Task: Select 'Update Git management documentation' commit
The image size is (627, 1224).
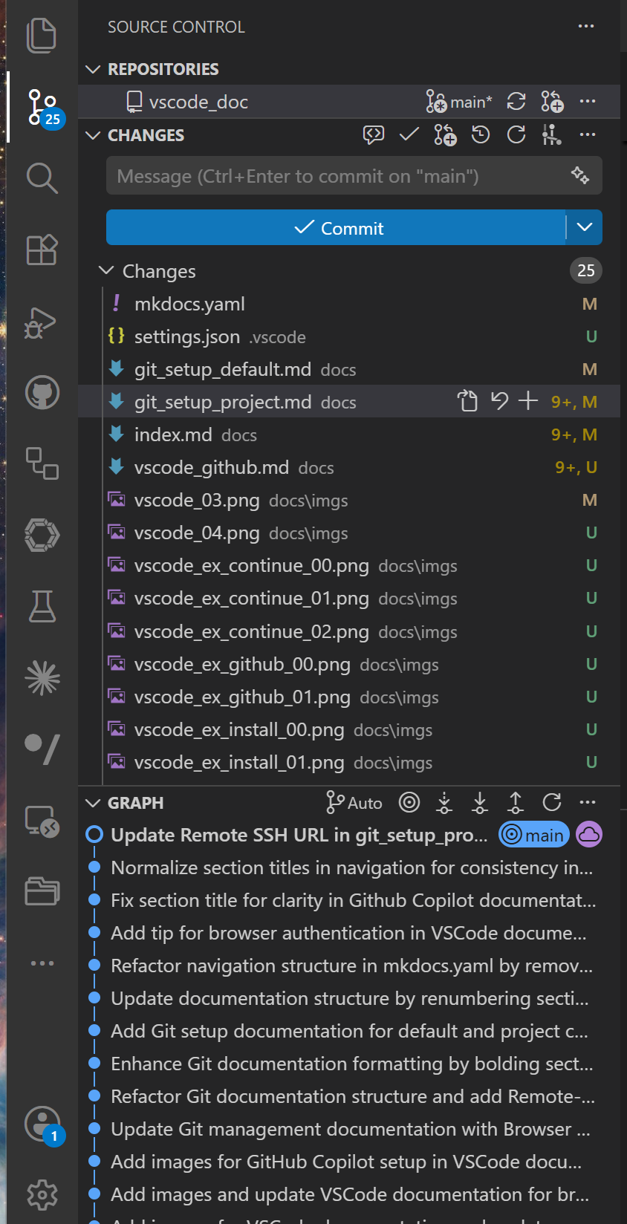Action: point(349,1129)
